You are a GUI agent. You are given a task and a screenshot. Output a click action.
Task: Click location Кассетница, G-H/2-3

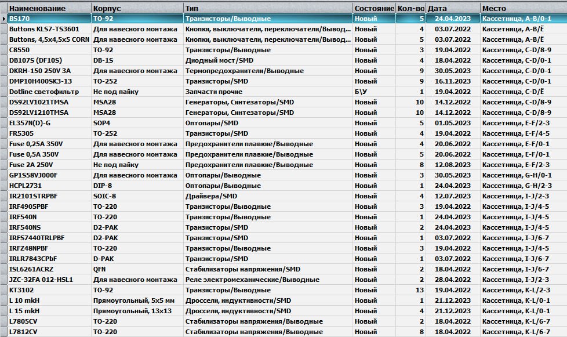coord(524,186)
